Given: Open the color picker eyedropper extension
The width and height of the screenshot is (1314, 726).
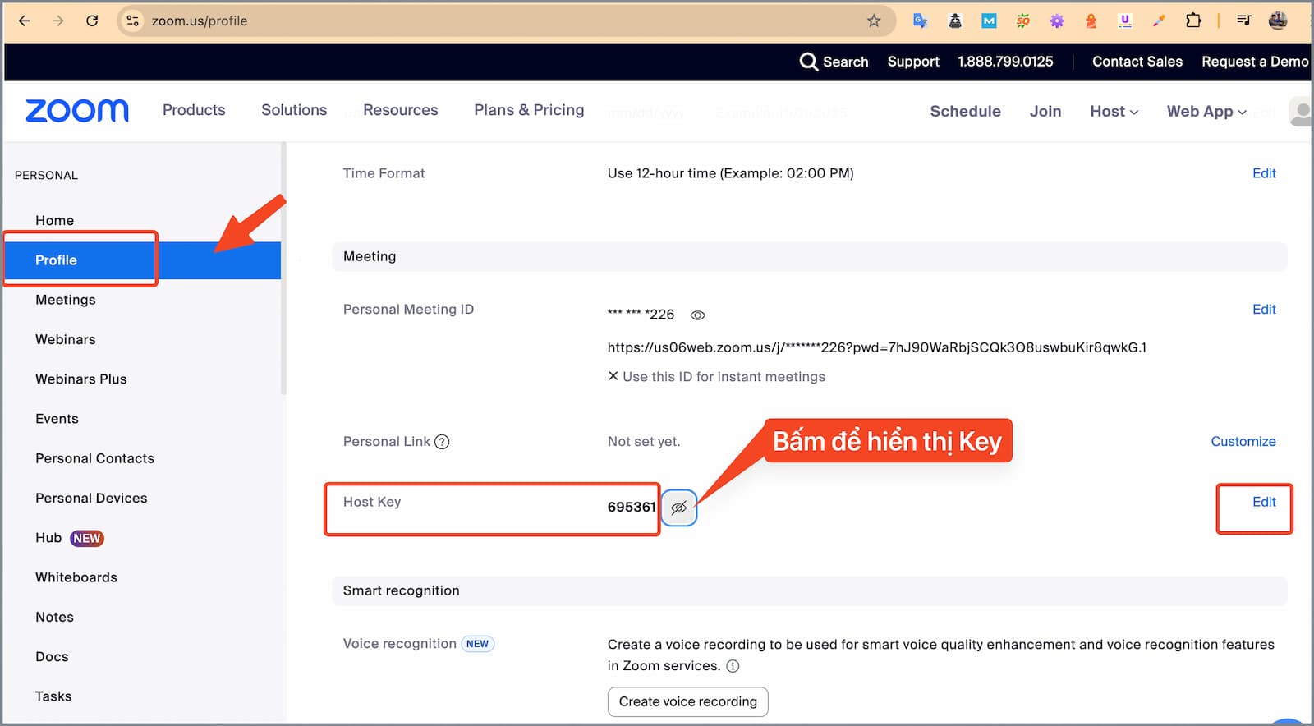Looking at the screenshot, I should [x=1159, y=21].
